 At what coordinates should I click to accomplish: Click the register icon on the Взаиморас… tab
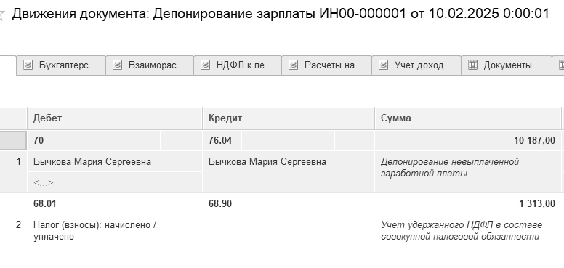pyautogui.click(x=117, y=65)
